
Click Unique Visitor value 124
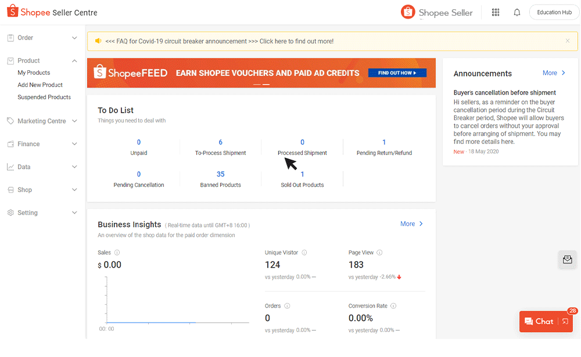[x=272, y=265]
